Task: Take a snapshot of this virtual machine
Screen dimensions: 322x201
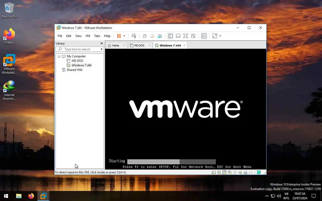Action: pyautogui.click(x=144, y=36)
